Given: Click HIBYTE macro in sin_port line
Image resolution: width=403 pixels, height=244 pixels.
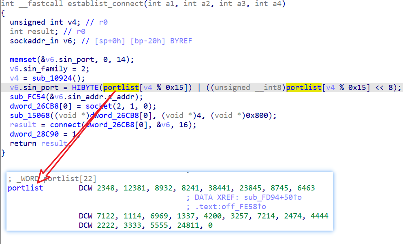Looking at the screenshot, I should (85, 88).
